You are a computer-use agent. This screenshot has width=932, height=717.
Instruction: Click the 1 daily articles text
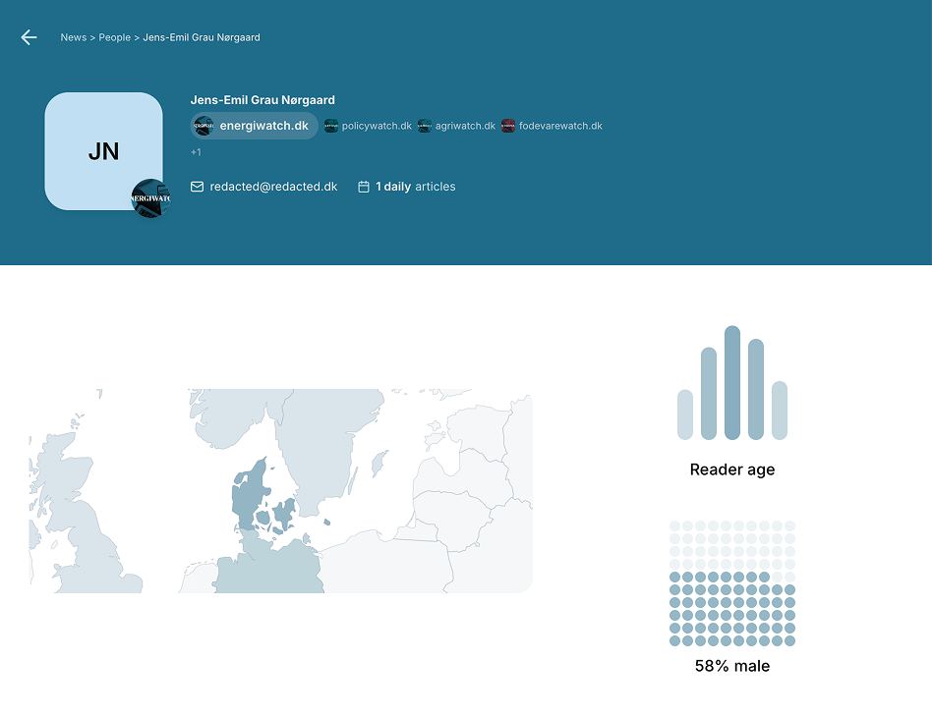pos(416,187)
